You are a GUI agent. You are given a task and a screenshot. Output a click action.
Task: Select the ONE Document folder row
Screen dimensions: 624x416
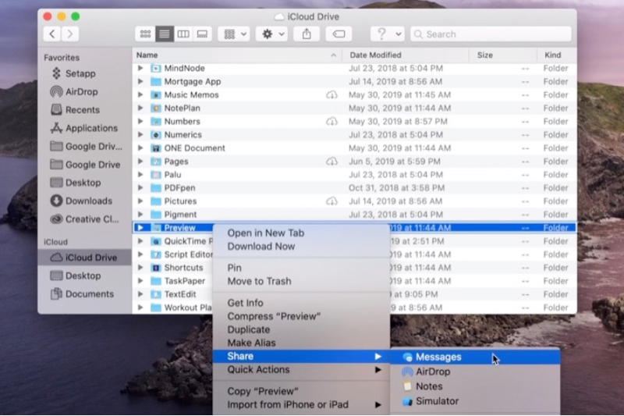point(354,148)
